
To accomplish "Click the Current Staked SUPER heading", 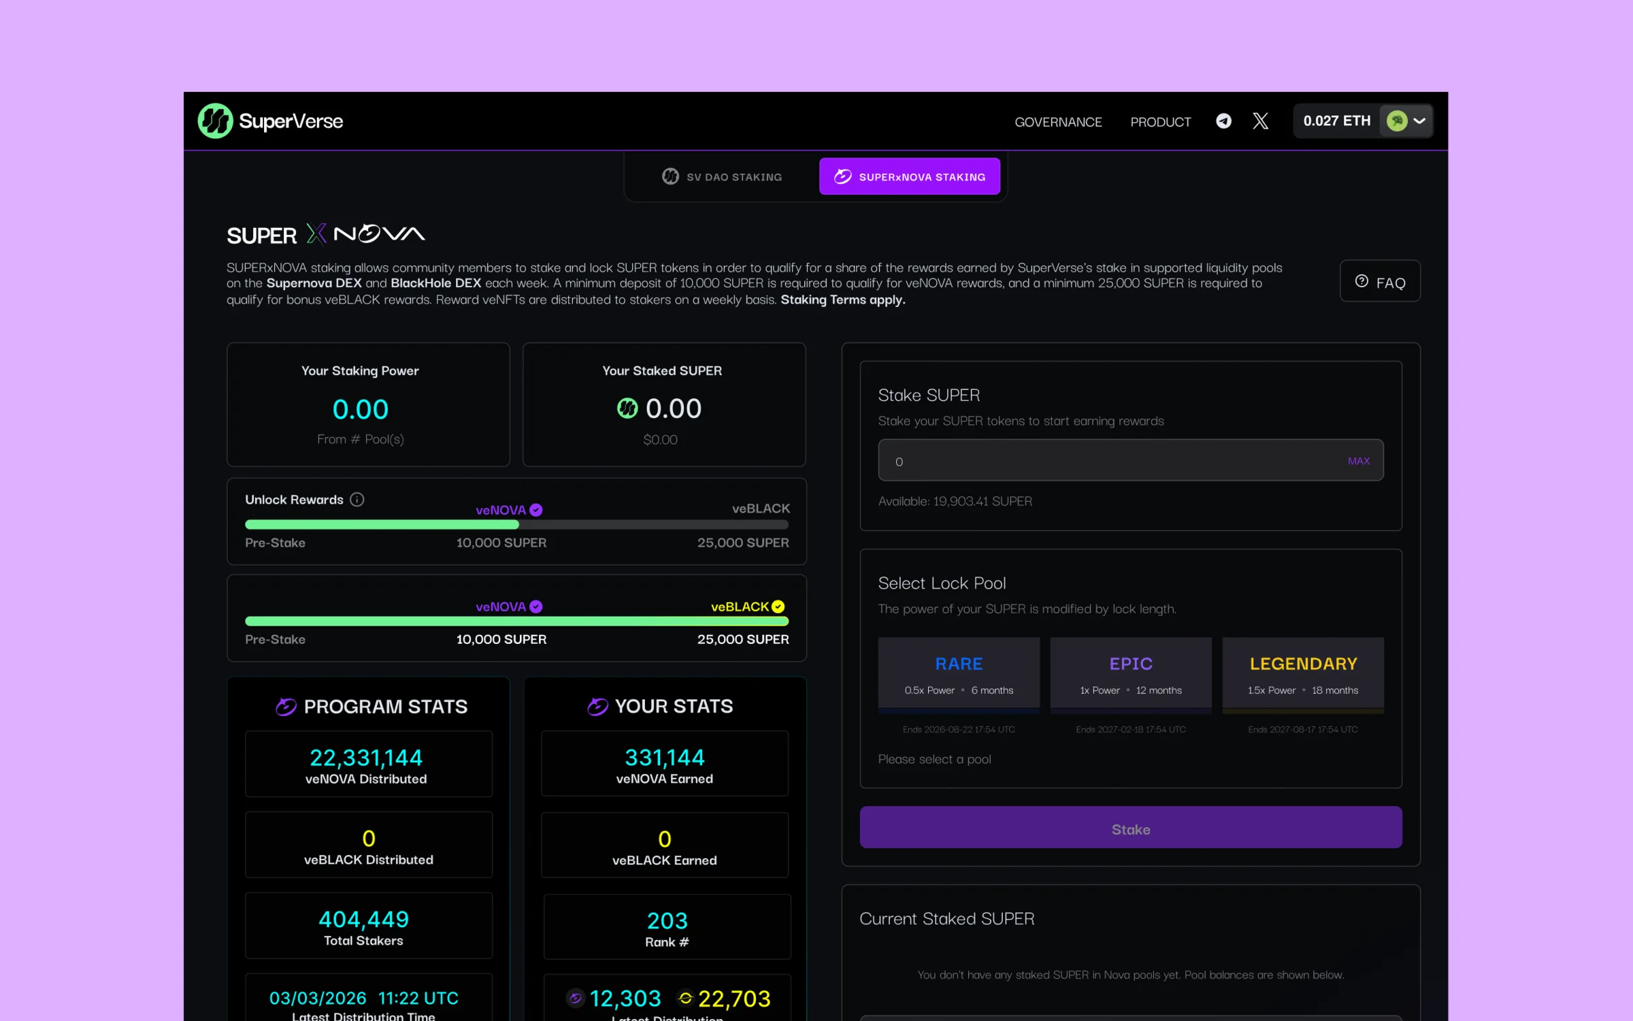I will [x=946, y=918].
